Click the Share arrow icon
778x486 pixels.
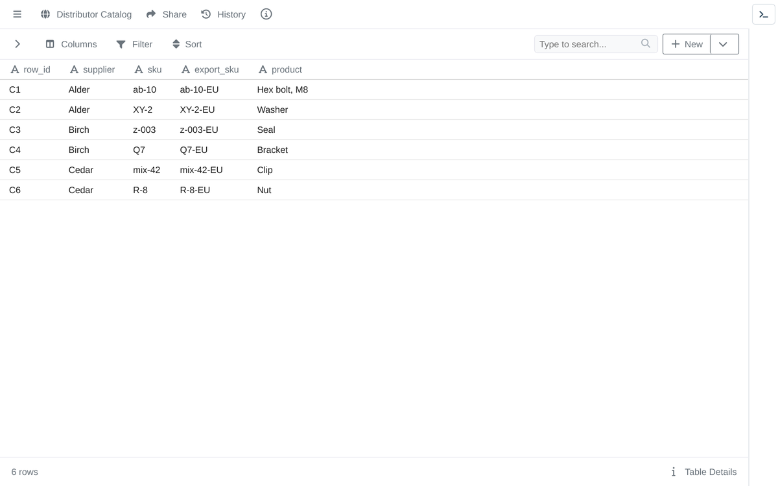pos(151,14)
